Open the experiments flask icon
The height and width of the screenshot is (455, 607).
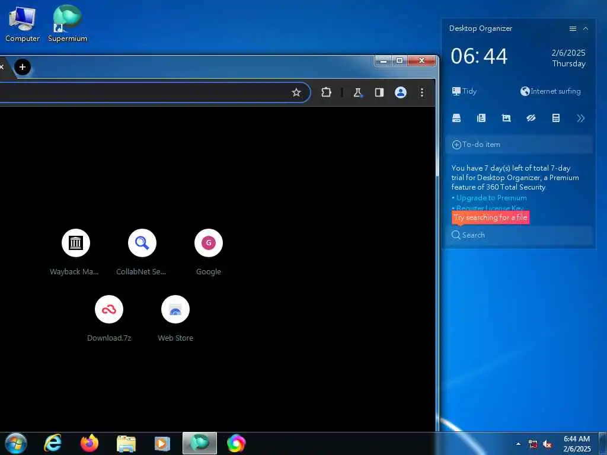(x=357, y=92)
